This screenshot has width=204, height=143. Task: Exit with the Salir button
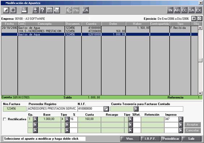(x=191, y=139)
